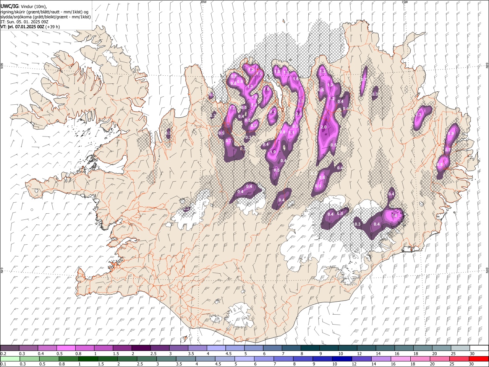Screen dimensions: 489x367
Task: Click the 1.9 snowfall value on map
Action: click(x=273, y=152)
